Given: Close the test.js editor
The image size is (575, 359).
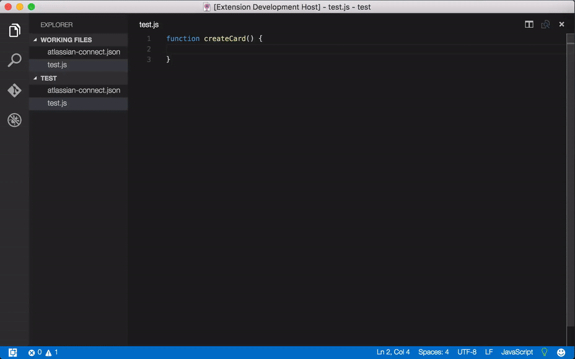Looking at the screenshot, I should point(561,25).
